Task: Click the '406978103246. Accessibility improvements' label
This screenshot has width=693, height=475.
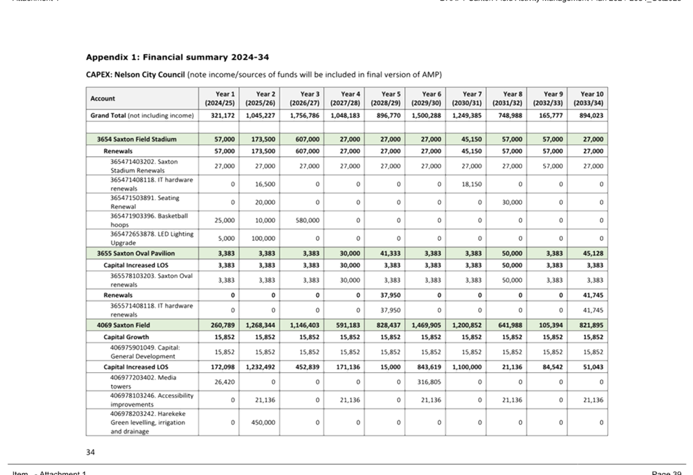Action: pyautogui.click(x=151, y=400)
